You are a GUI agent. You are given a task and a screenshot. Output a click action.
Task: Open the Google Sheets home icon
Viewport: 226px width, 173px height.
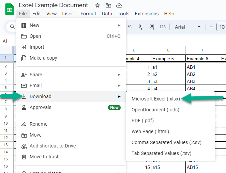[10, 10]
